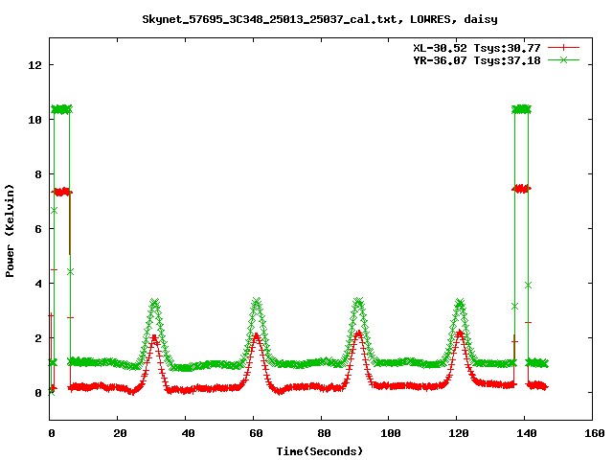
Task: Click the green peak near 60 seconds
Action: click(x=257, y=301)
